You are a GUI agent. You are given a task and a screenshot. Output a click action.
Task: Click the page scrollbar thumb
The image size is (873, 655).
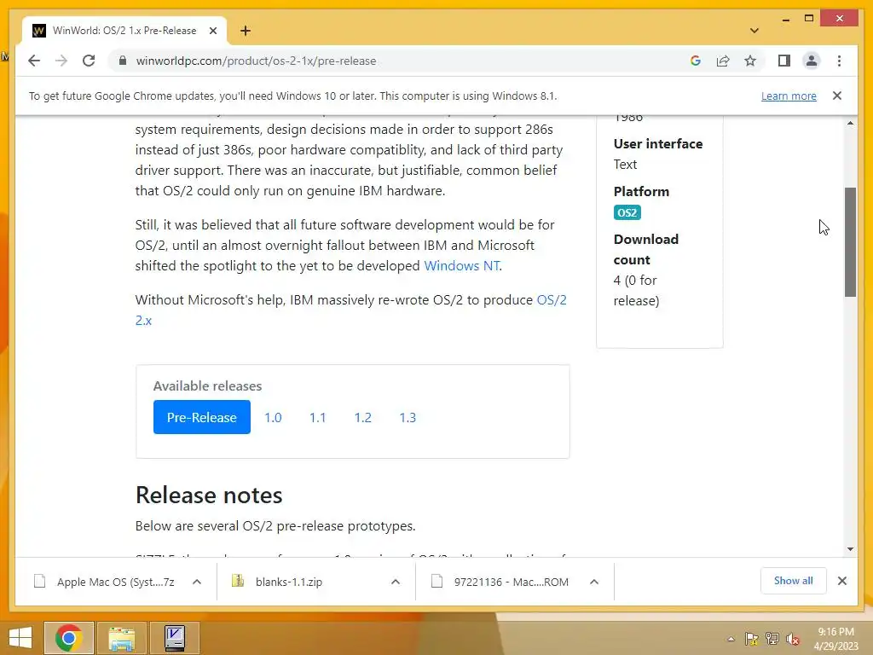click(x=850, y=241)
